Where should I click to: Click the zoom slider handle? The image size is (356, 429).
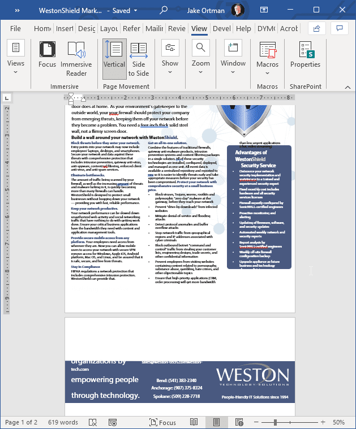tap(275, 422)
